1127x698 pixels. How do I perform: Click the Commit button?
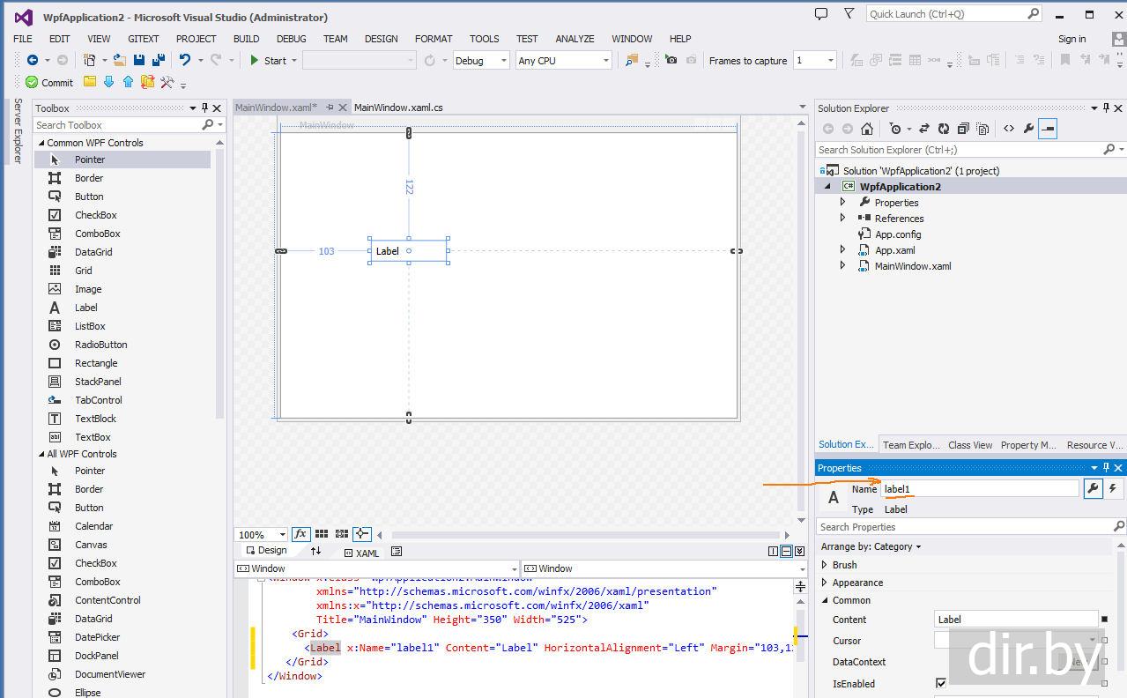[49, 82]
